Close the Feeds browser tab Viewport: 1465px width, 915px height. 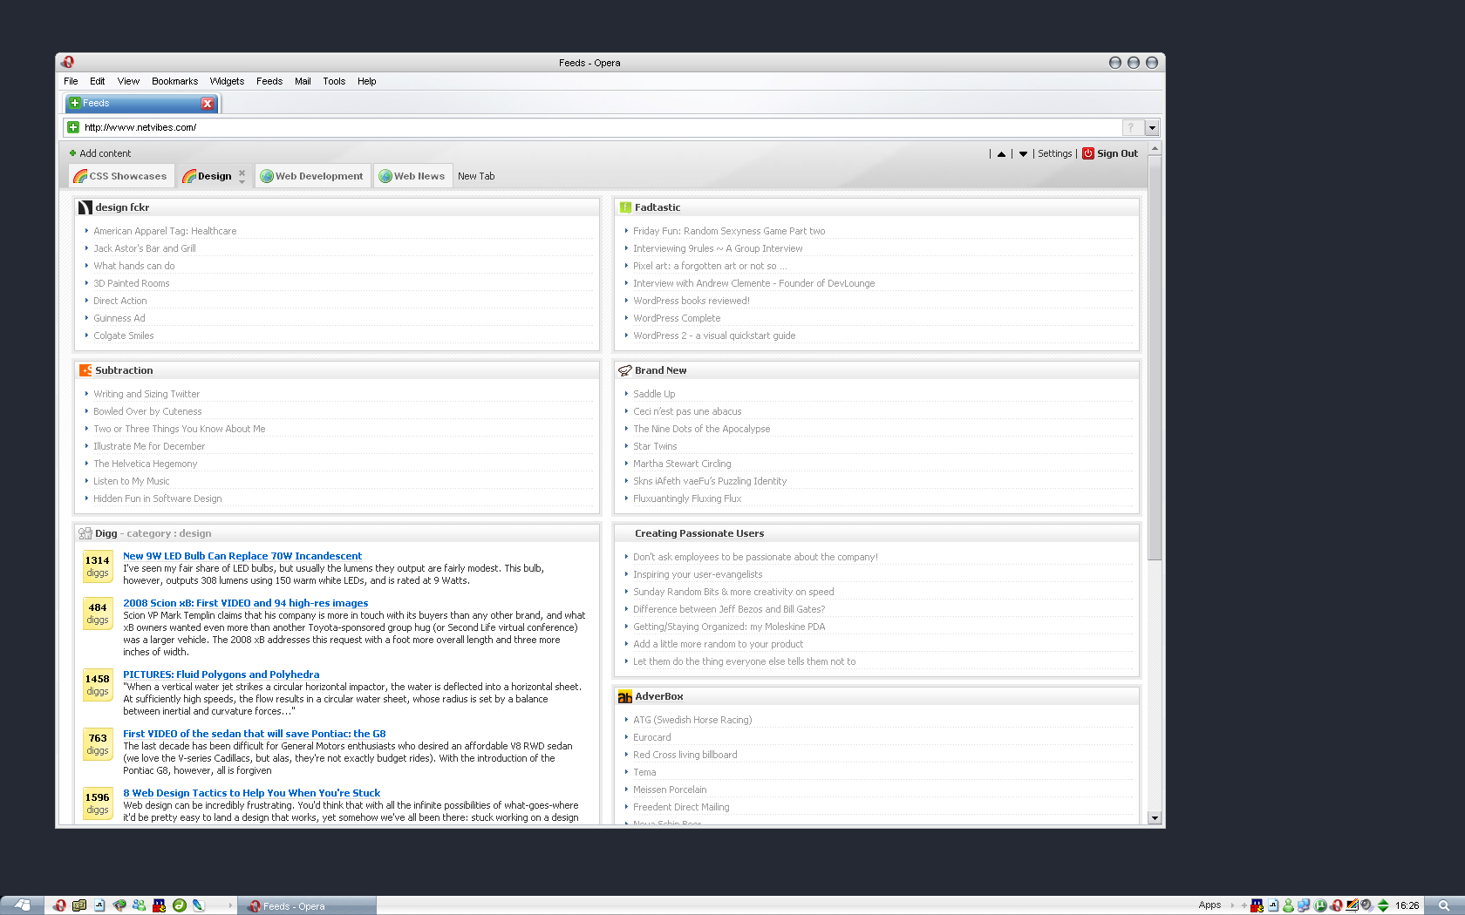click(208, 104)
